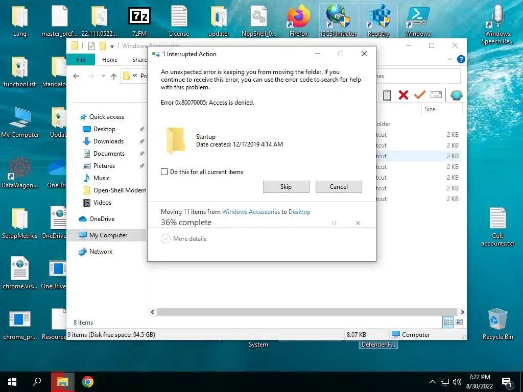Image resolution: width=523 pixels, height=392 pixels.
Task: Open Google Chrome from the taskbar
Action: point(88,382)
